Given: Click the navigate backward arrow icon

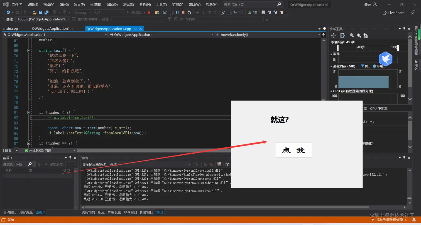Looking at the screenshot, I should (x=8, y=12).
